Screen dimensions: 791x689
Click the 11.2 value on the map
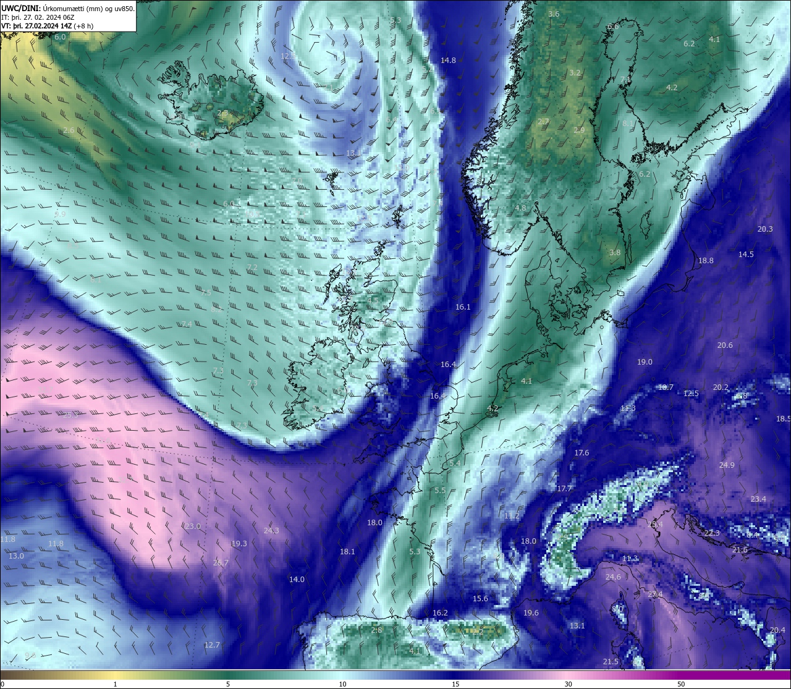click(512, 516)
